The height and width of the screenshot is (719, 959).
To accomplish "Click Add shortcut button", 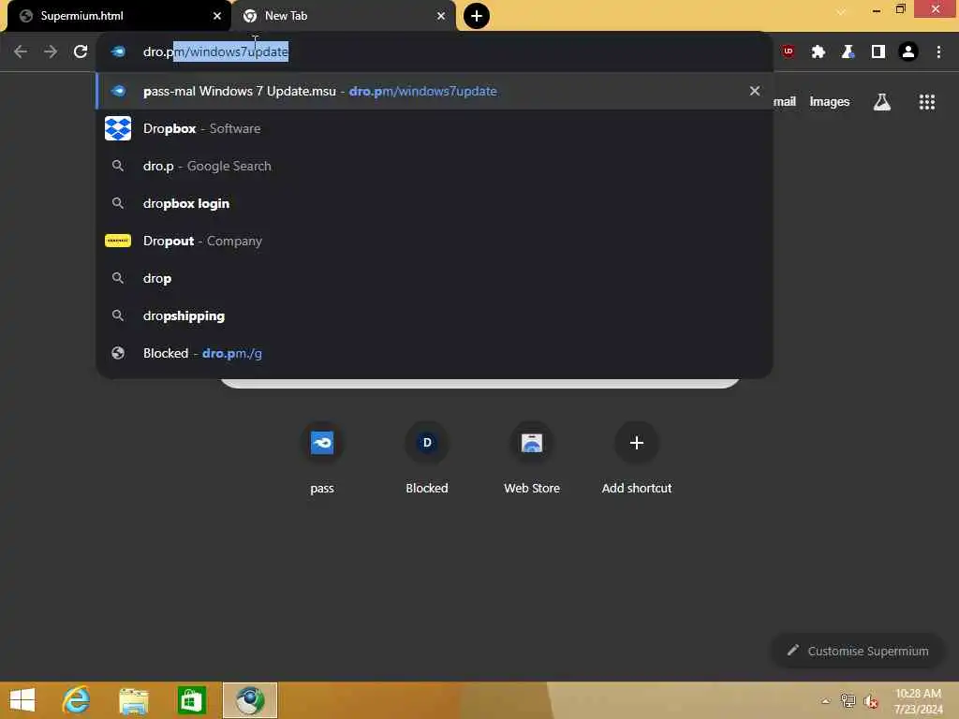I will pyautogui.click(x=637, y=457).
